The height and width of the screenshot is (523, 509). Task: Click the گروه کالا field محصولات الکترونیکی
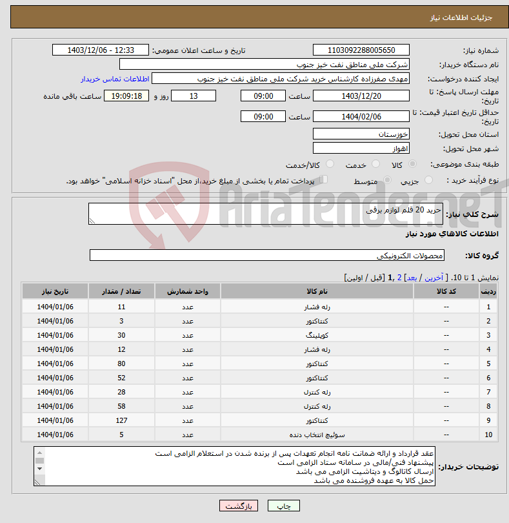tap(266, 256)
